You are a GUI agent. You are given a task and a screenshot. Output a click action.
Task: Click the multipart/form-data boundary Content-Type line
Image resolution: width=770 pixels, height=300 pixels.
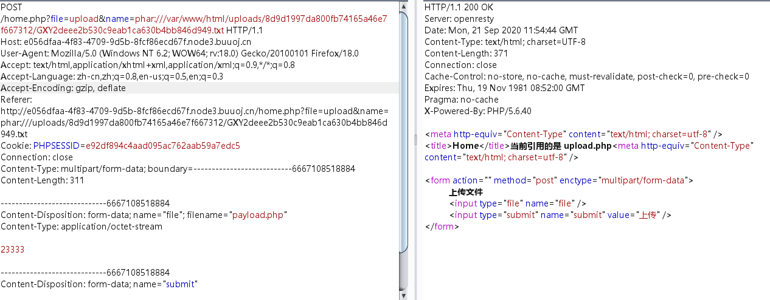click(178, 169)
